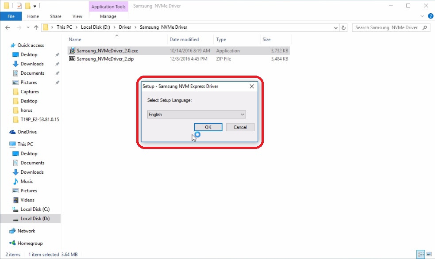Expand the ribbon with the chevron
The image size is (435, 259).
click(422, 16)
